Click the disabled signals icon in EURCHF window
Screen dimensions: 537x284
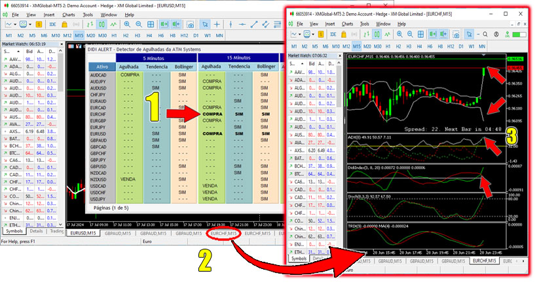(354, 34)
